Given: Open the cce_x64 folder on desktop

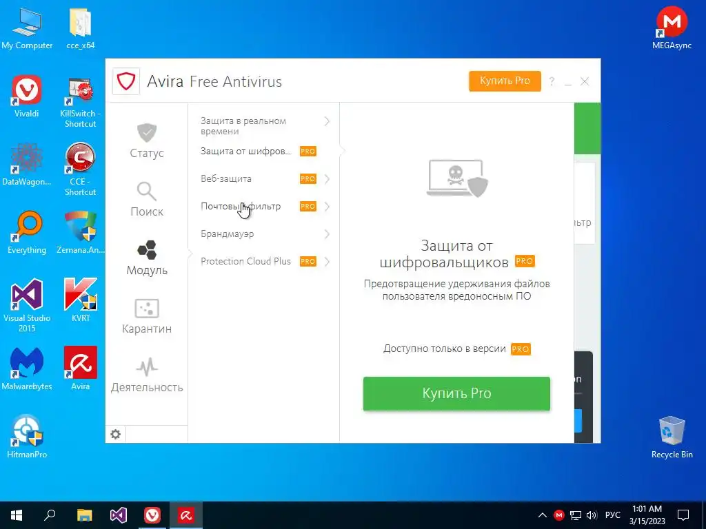Looking at the screenshot, I should point(81,29).
